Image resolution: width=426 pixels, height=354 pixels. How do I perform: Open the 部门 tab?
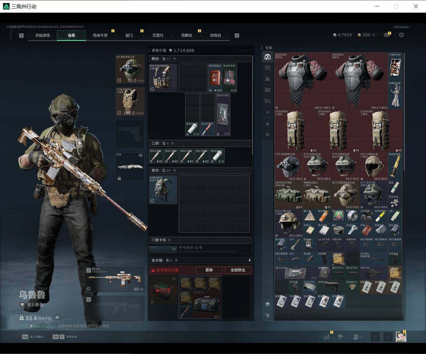[129, 35]
